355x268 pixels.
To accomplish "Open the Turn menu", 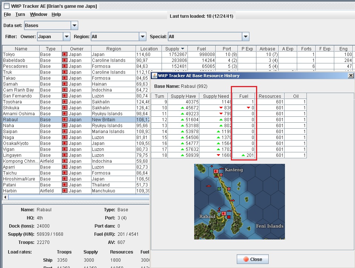I will (20, 14).
